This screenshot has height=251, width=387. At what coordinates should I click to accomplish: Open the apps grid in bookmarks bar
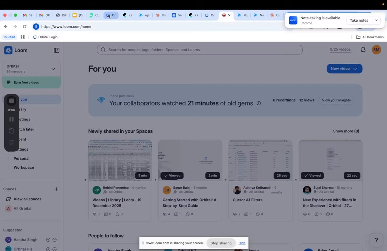click(x=22, y=37)
